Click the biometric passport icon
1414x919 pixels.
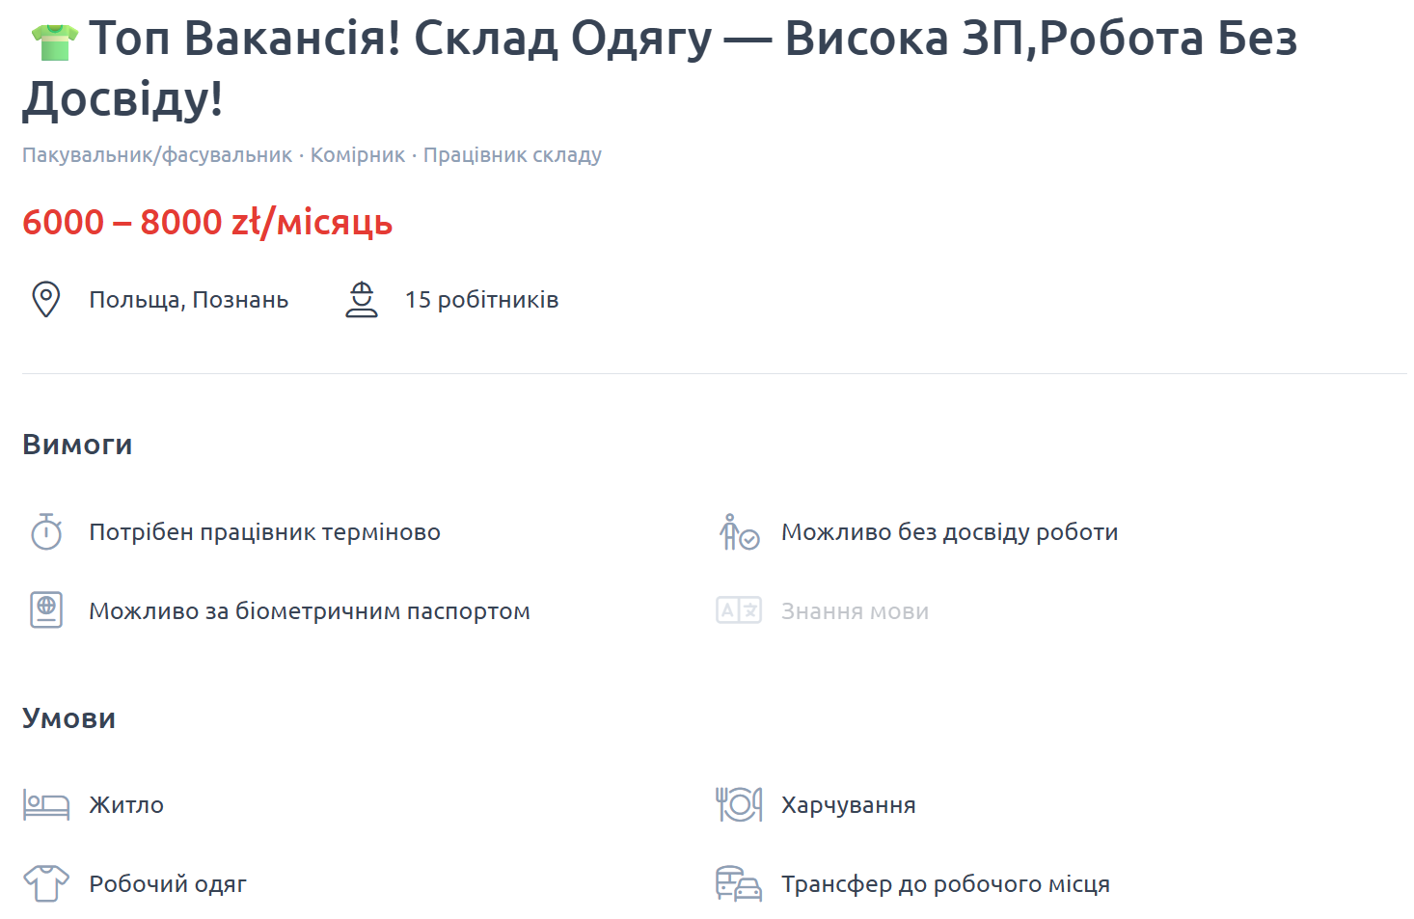[x=45, y=610]
